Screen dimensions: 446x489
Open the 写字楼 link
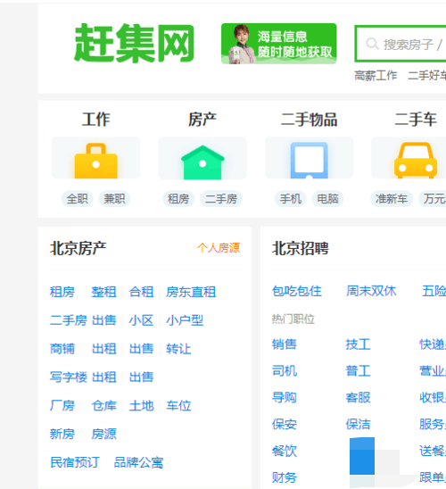69,377
